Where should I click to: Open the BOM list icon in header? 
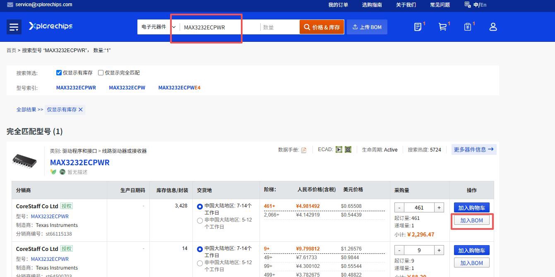pos(418,27)
